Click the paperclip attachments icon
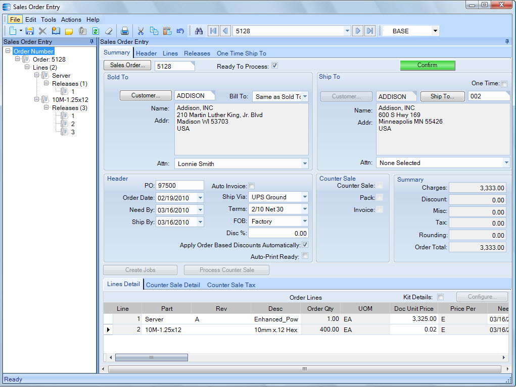Screen dimensions: 516x387 coord(82,31)
